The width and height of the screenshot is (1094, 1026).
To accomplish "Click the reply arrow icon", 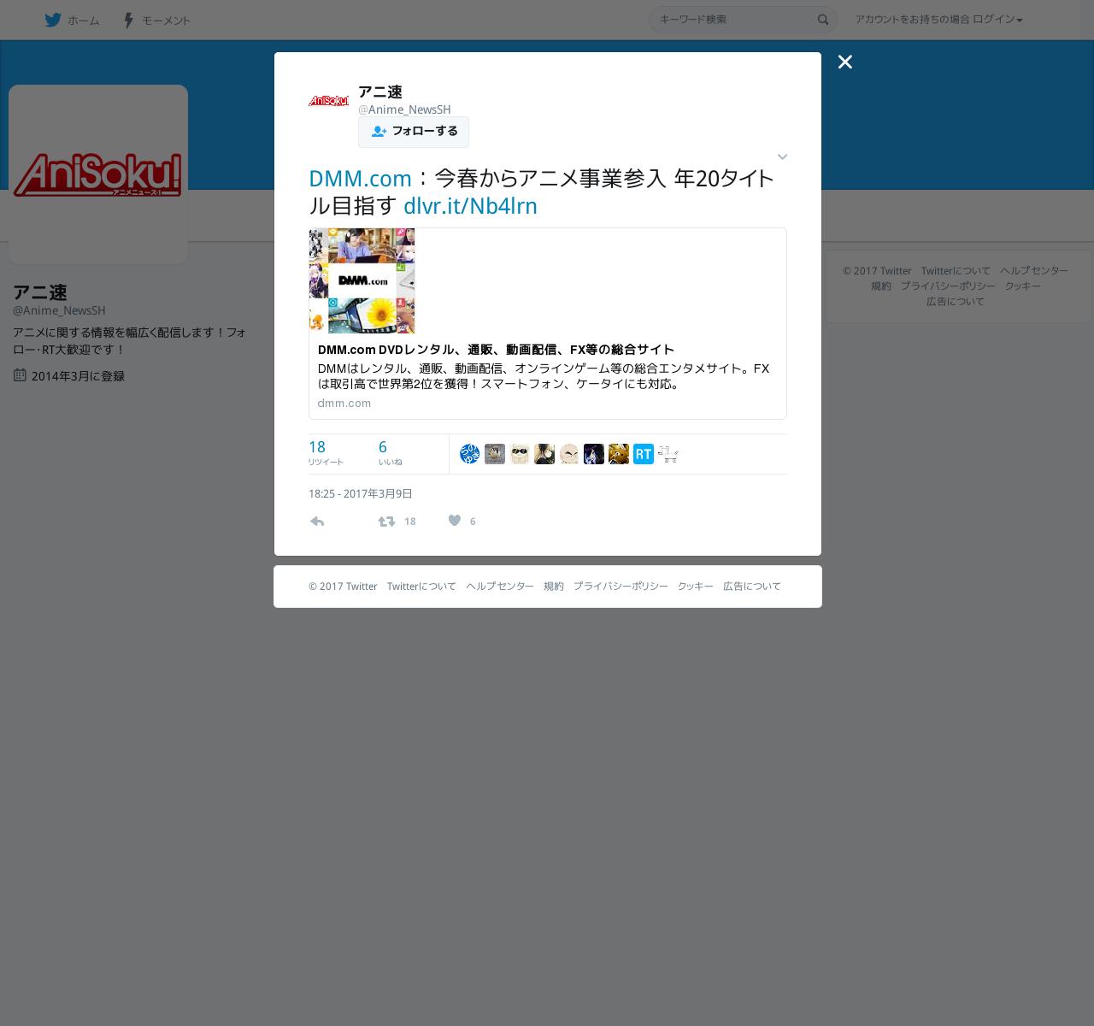I will click(317, 521).
